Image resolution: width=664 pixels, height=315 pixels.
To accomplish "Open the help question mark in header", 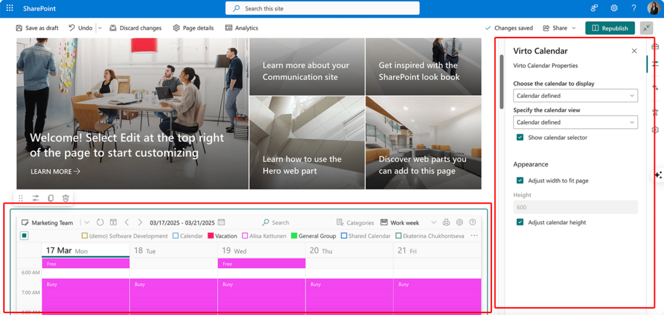I will click(x=634, y=8).
